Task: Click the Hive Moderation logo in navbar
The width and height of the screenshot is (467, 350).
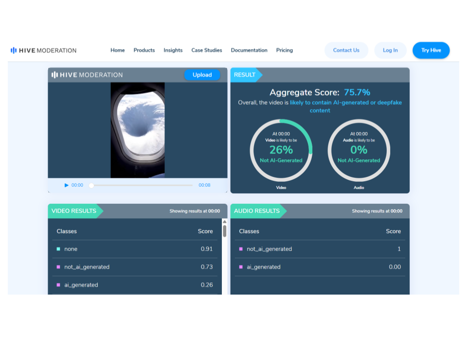Action: (x=43, y=50)
